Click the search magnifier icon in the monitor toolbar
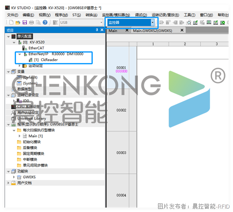The width and height of the screenshot is (233, 212). pos(189,22)
